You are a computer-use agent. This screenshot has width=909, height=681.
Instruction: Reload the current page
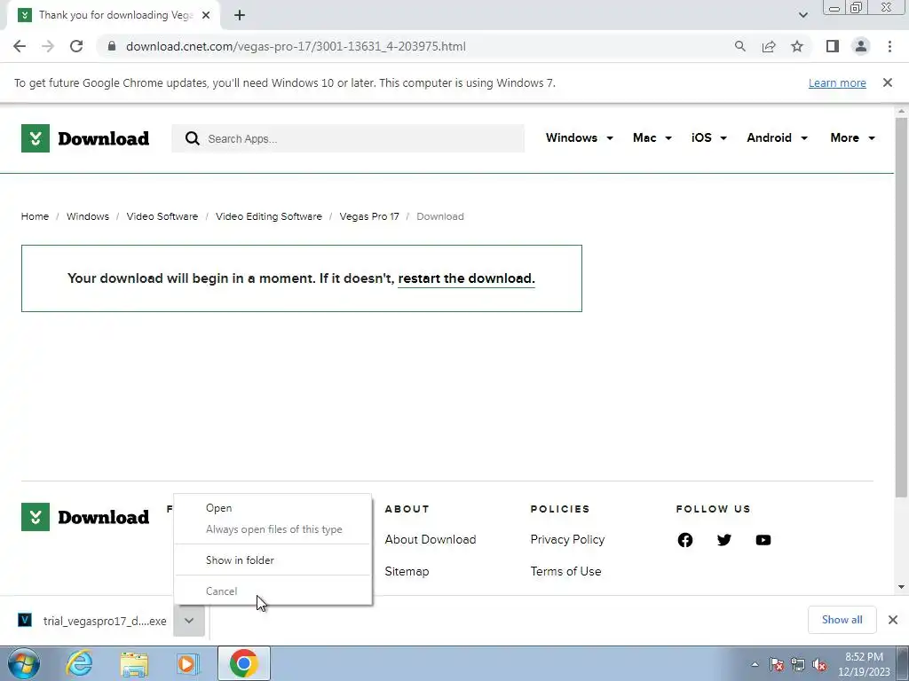[76, 46]
